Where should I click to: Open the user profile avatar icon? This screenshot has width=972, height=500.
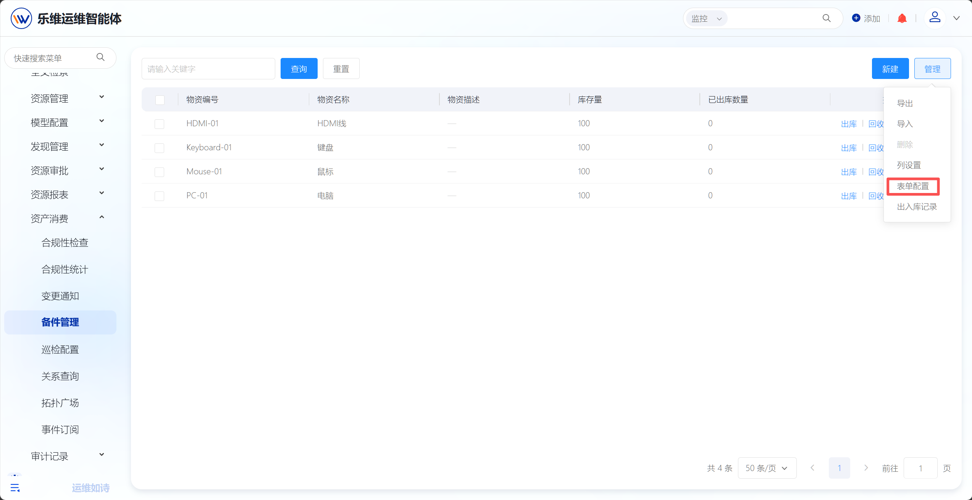point(935,18)
